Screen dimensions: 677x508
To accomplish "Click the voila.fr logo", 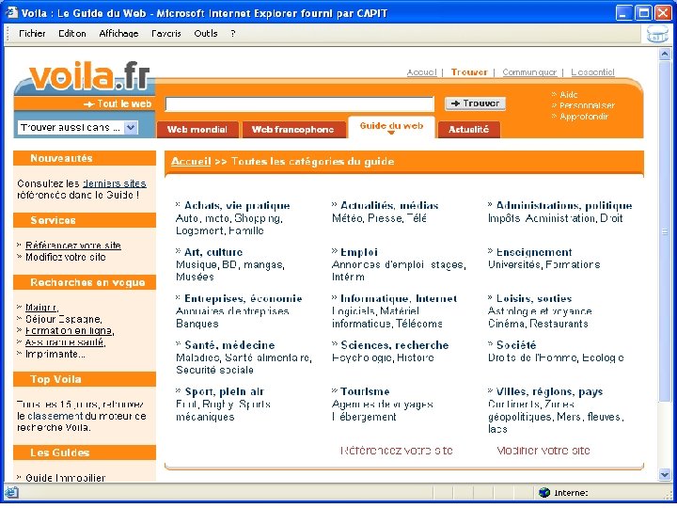I will 89,77.
